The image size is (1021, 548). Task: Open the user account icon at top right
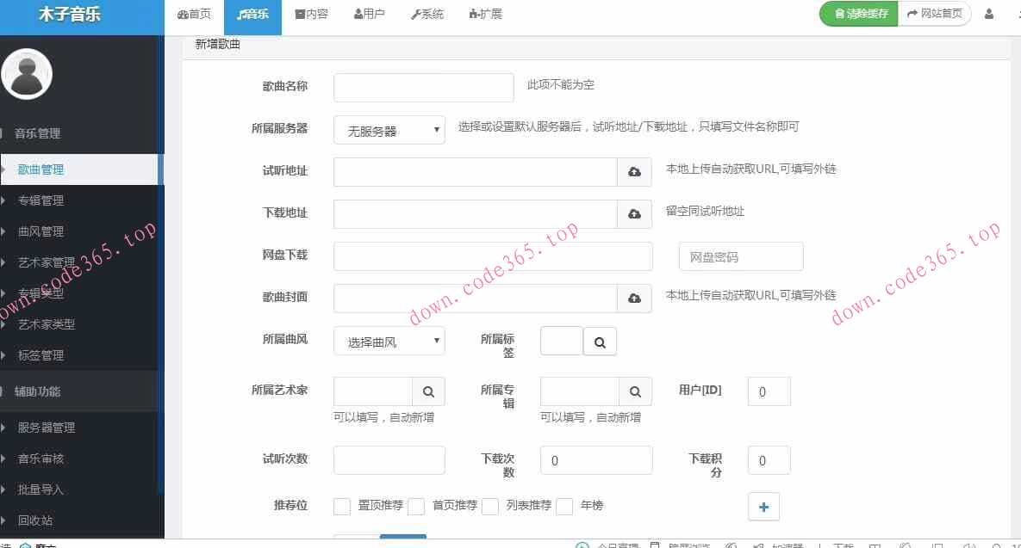click(988, 14)
